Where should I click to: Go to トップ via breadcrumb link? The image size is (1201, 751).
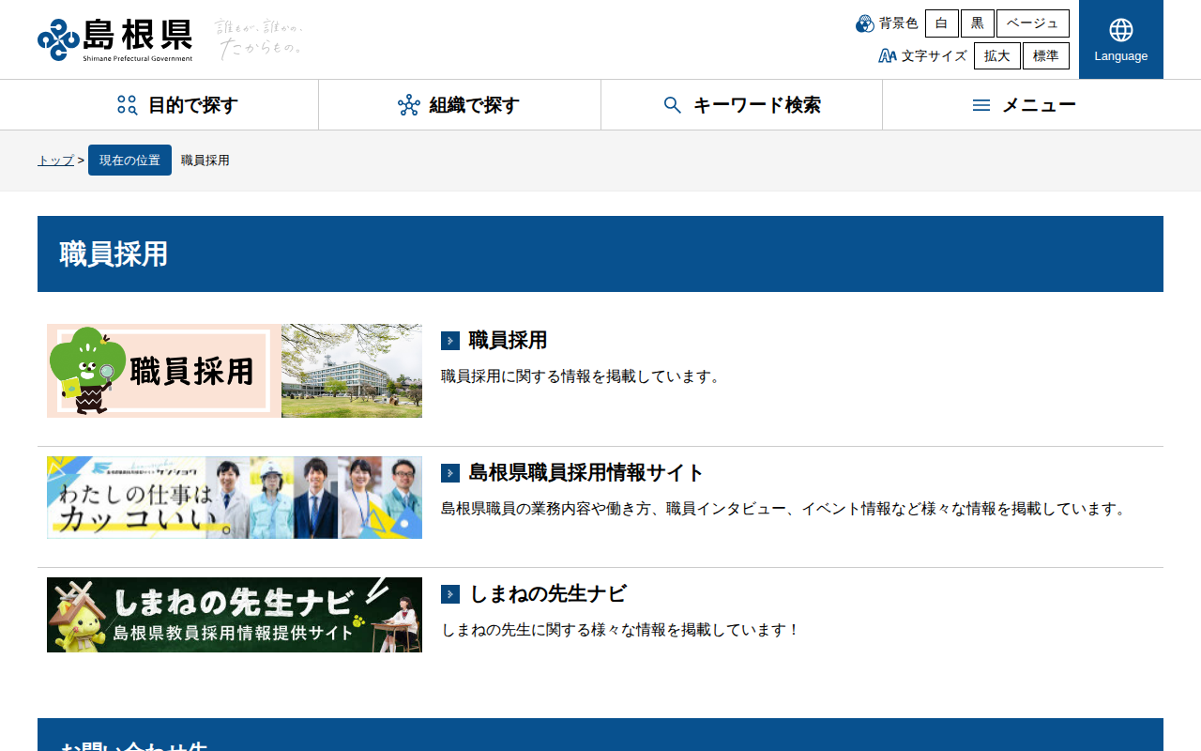tap(55, 161)
